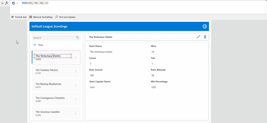Open the color picker icon in formula bar
The width and height of the screenshot is (267, 123).
tap(13, 3)
